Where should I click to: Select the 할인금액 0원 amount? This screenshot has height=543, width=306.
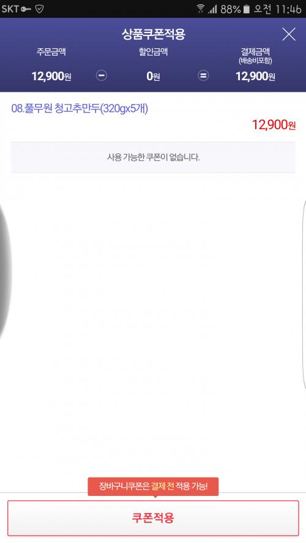(x=153, y=76)
